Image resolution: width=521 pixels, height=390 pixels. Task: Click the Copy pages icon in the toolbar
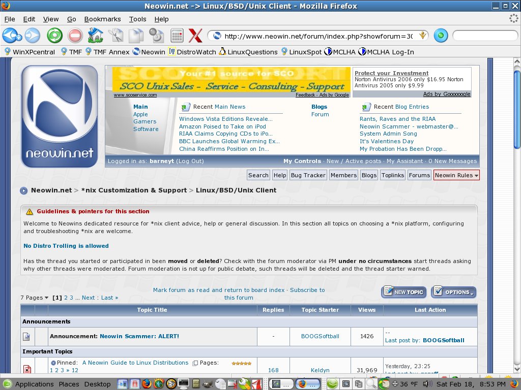136,36
